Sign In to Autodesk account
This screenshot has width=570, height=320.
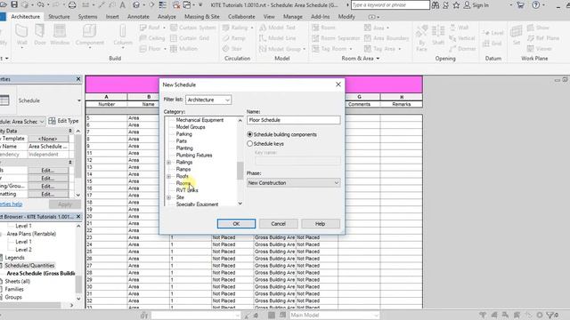click(476, 5)
